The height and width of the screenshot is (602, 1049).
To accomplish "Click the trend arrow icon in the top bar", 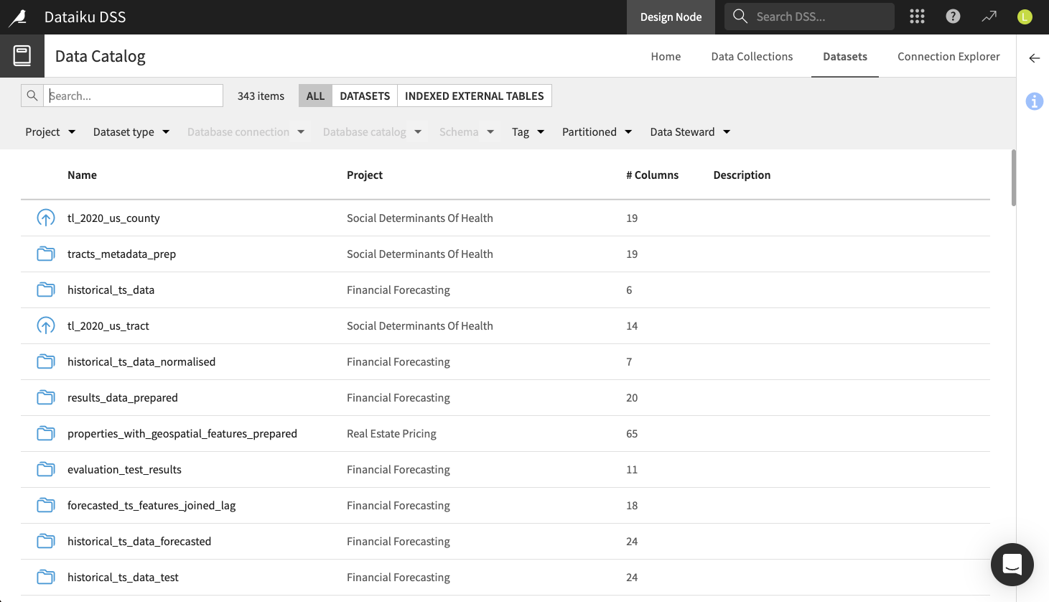I will click(x=989, y=16).
